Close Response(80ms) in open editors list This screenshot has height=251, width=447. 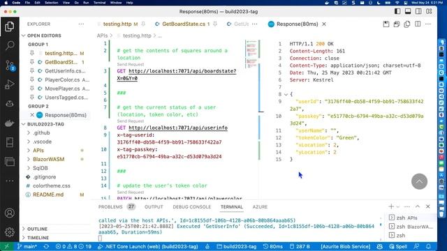point(32,115)
